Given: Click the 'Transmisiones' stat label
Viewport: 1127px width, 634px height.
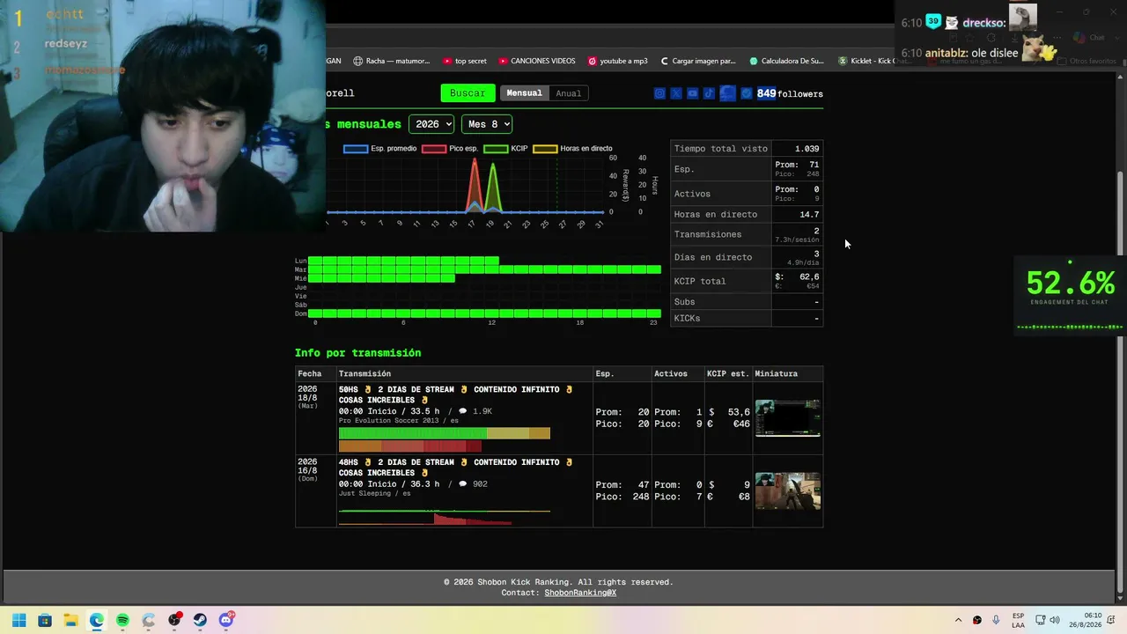Looking at the screenshot, I should 708,234.
